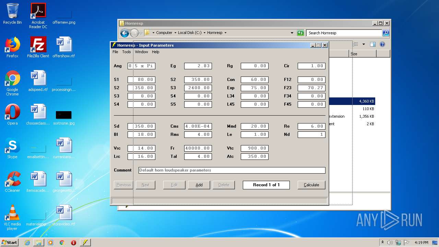
Task: Select the offershow.rtf file icon
Action: 64,47
